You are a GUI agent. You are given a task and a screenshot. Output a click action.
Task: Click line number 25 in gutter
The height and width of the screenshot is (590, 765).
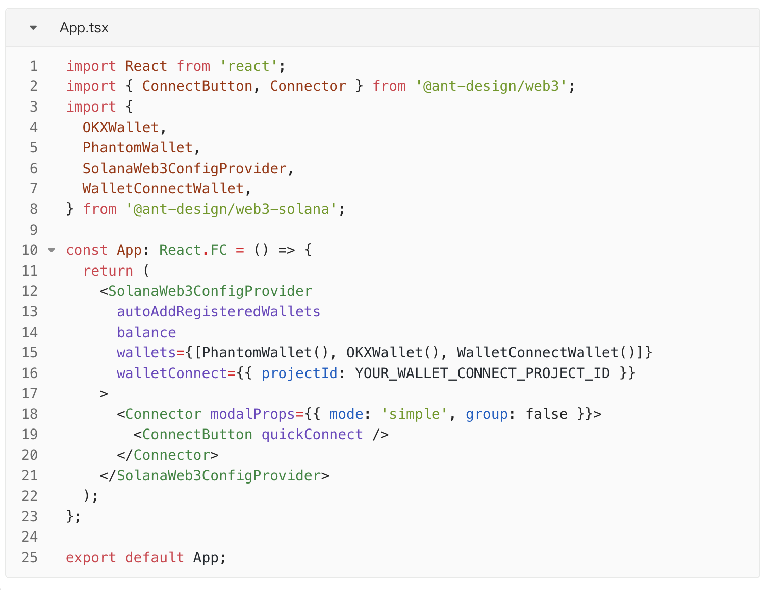point(30,558)
